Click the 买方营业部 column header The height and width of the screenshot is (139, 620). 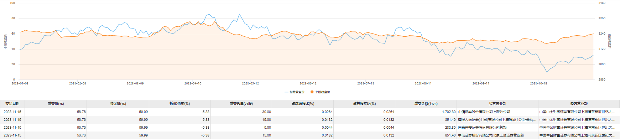click(x=497, y=104)
